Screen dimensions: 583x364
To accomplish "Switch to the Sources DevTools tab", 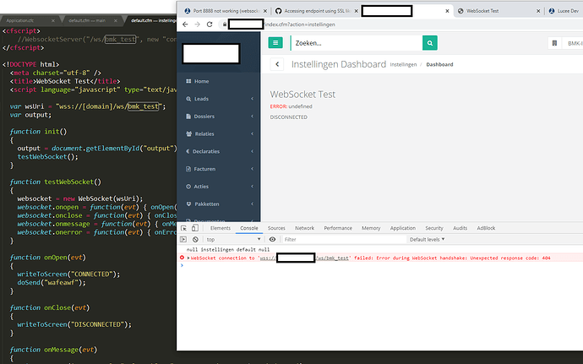I will point(276,228).
